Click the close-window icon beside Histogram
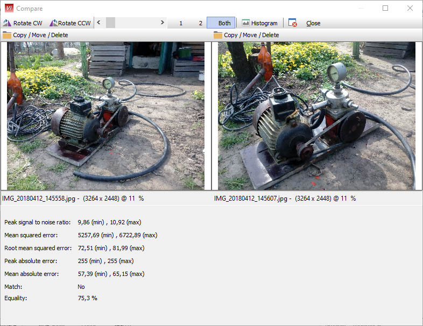 pos(292,23)
